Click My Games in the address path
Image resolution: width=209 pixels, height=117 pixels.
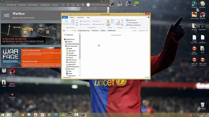95,31
